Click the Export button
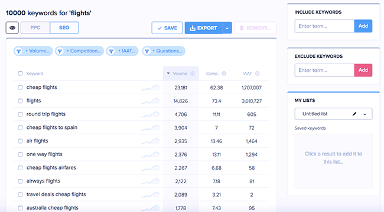Viewport: 384px width, 212px height. tap(203, 28)
